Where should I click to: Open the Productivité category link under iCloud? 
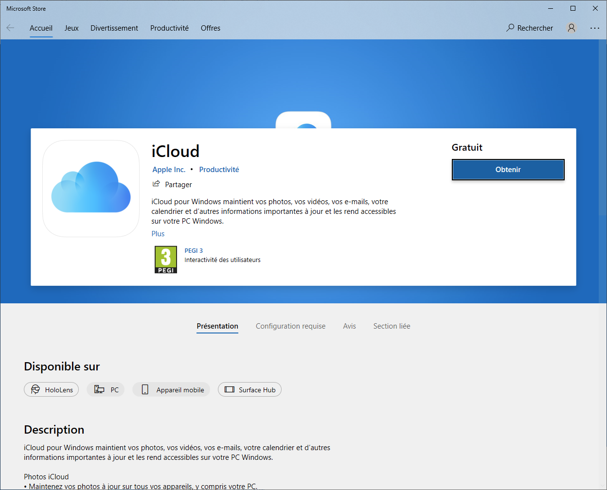click(x=219, y=169)
